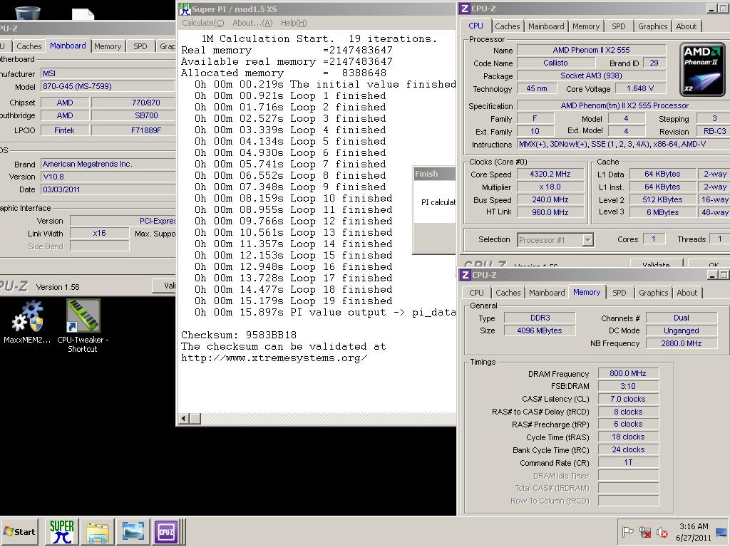
Task: Click the Bus Speed value 240.0 MHz
Action: click(x=550, y=199)
